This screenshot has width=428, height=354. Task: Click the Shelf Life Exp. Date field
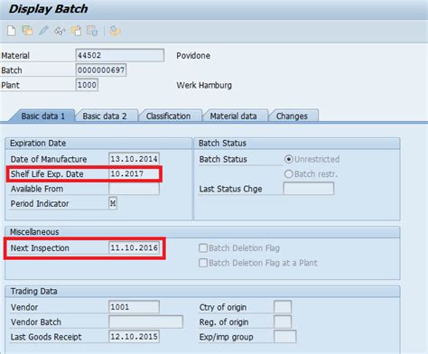pos(134,173)
